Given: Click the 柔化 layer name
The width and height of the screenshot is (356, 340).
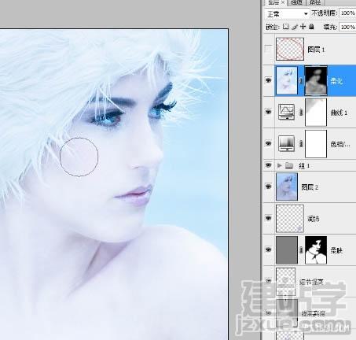Looking at the screenshot, I should pyautogui.click(x=336, y=81).
